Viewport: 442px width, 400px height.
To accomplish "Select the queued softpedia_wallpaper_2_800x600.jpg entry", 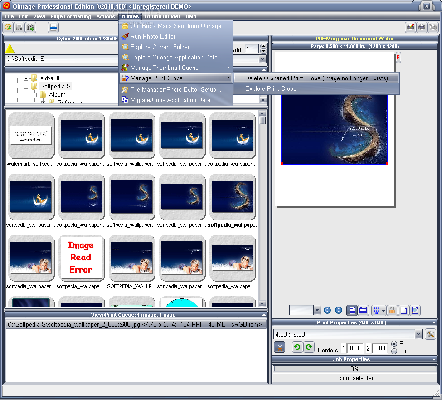I will (135, 324).
